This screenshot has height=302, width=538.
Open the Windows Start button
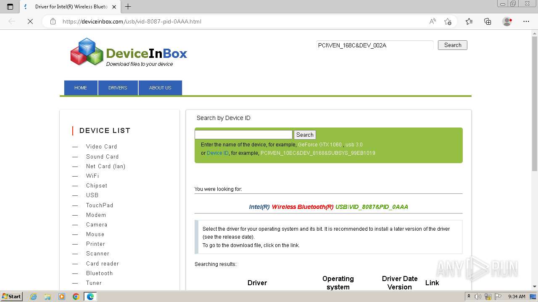(11, 297)
